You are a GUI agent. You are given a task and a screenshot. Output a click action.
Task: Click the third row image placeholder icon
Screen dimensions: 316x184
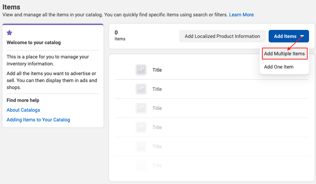point(141,108)
